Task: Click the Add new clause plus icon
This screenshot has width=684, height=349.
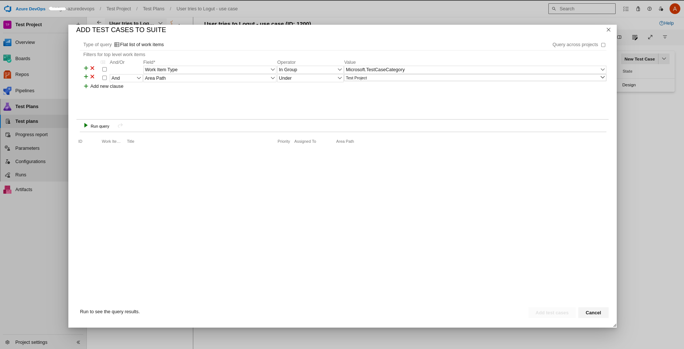Action: click(86, 86)
